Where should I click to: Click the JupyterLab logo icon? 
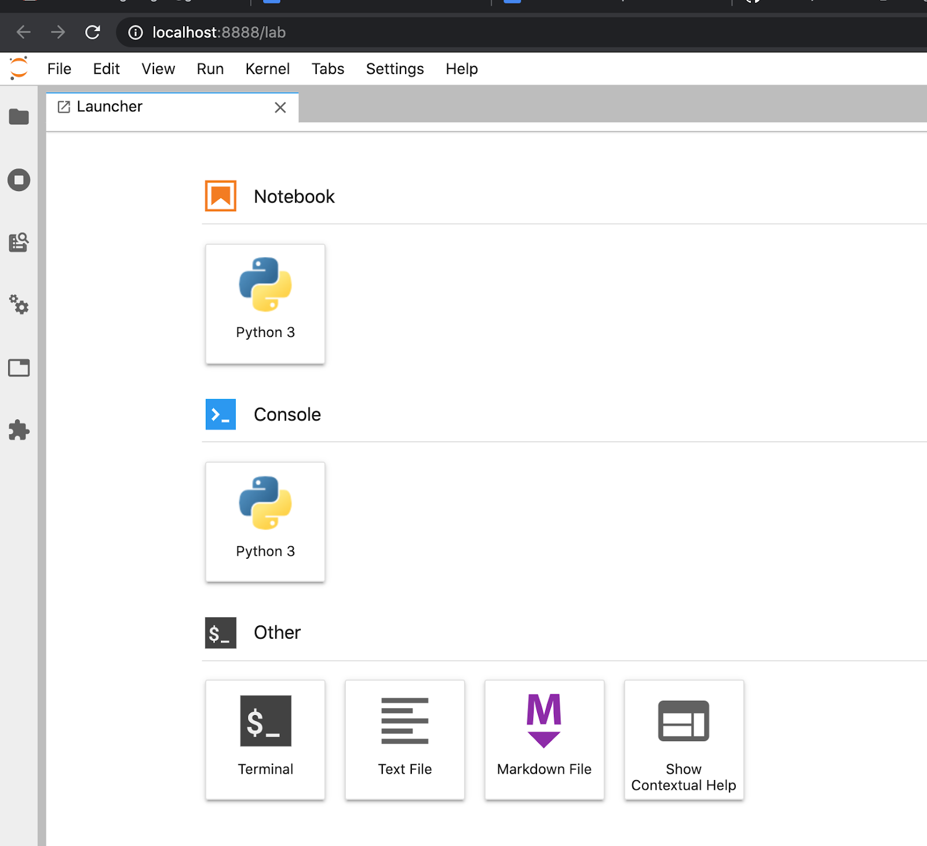click(x=19, y=68)
